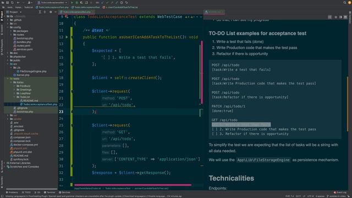The width and height of the screenshot is (352, 198).
Task: Select Scratches and Consoles in the project tree
Action: point(23,167)
